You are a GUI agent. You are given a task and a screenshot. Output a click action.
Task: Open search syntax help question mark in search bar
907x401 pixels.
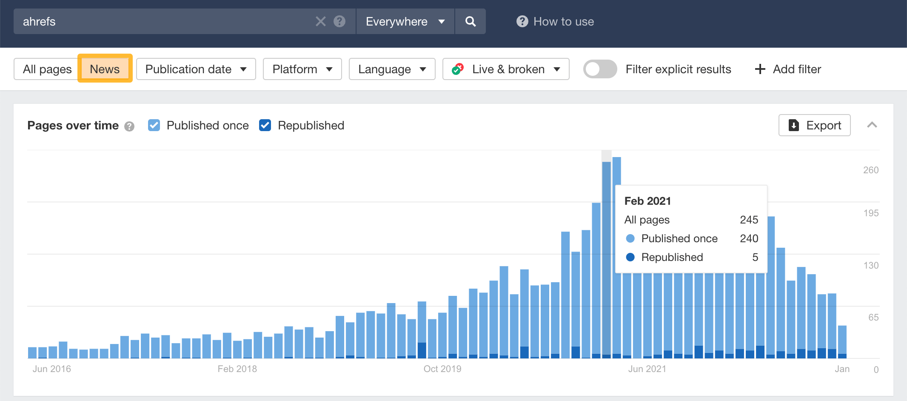(339, 21)
